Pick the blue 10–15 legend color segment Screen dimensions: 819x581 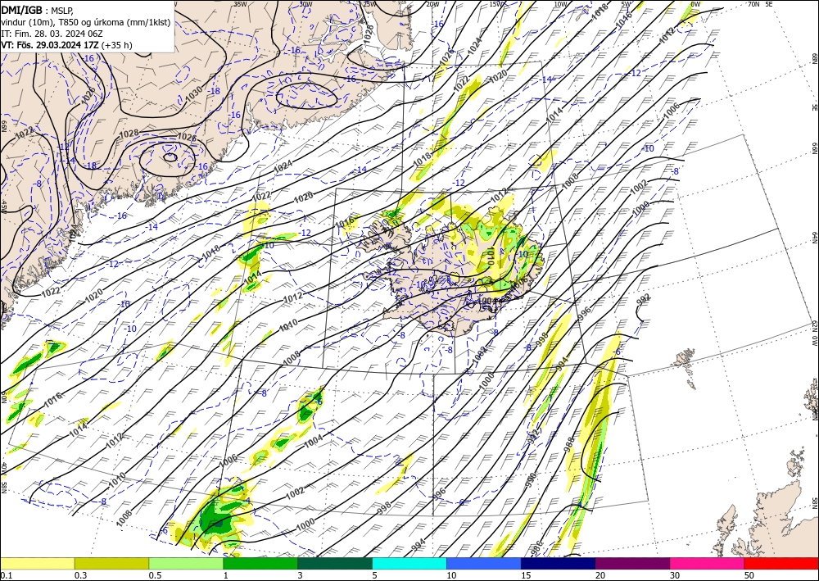(x=484, y=563)
